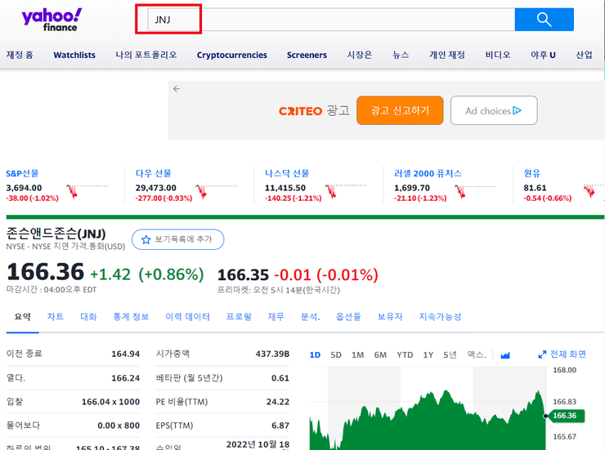Image resolution: width=605 pixels, height=450 pixels.
Task: Click the S&P futures sparkline chart
Action: (87, 191)
